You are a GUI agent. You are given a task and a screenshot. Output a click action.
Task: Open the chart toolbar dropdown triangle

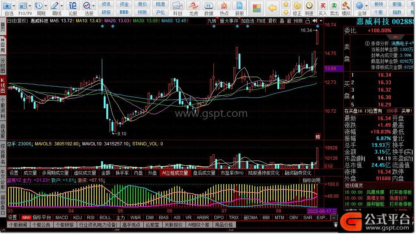(x=321, y=21)
